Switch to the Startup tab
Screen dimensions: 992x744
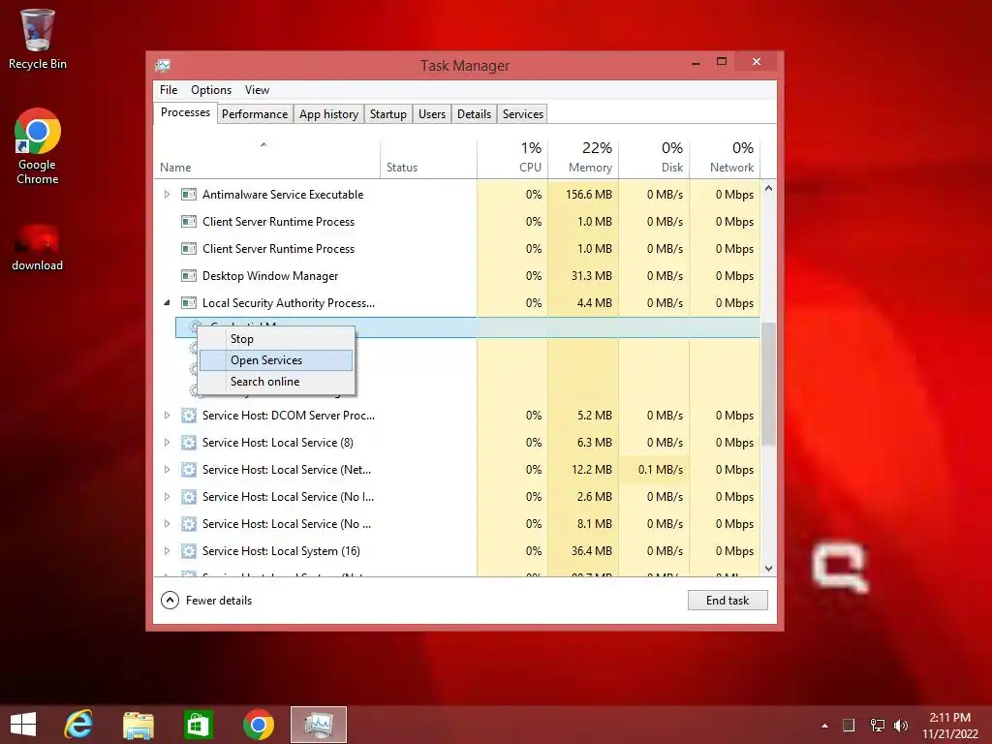click(387, 114)
